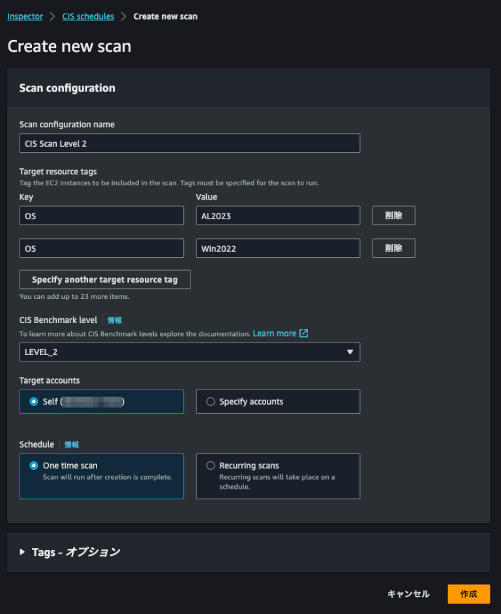Screen dimensions: 501x614
Task: Click the Scan configuration name input field
Action: [x=189, y=143]
